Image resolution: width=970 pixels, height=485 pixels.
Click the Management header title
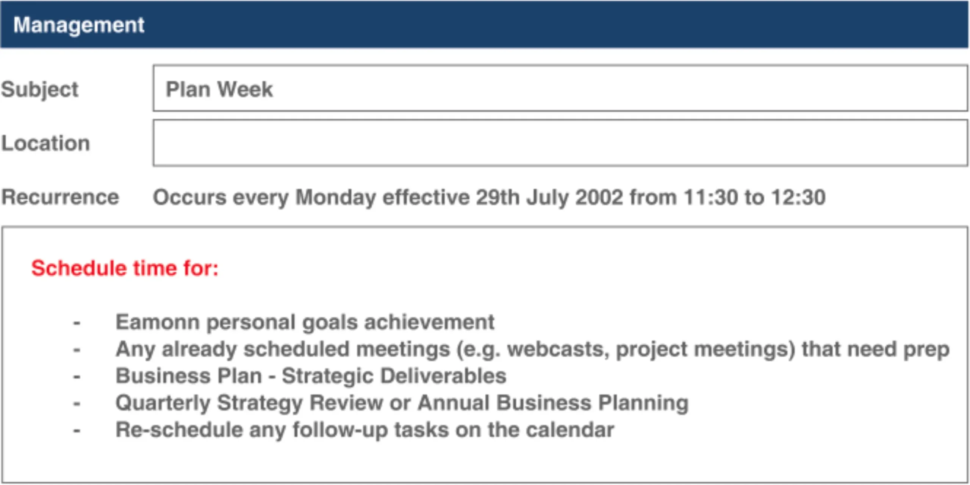(x=79, y=25)
